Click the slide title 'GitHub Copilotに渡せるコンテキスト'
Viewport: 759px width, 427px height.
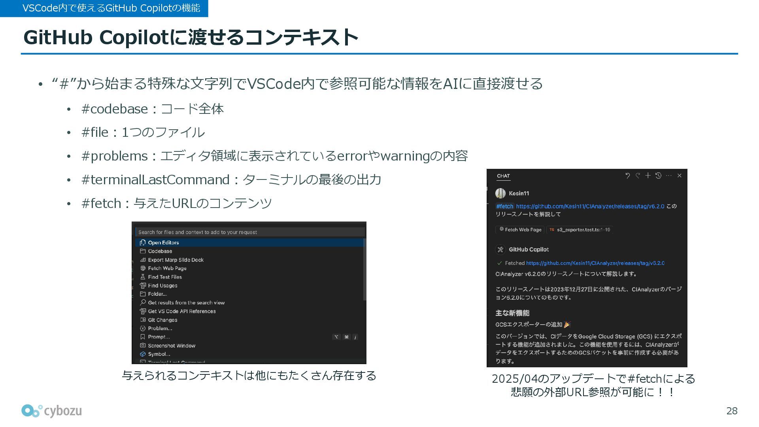191,38
